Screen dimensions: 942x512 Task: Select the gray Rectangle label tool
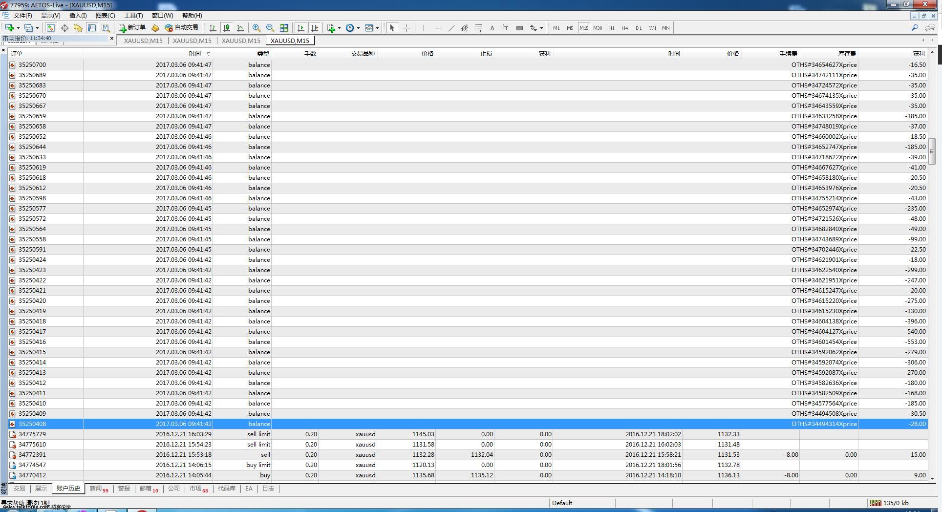coord(519,28)
